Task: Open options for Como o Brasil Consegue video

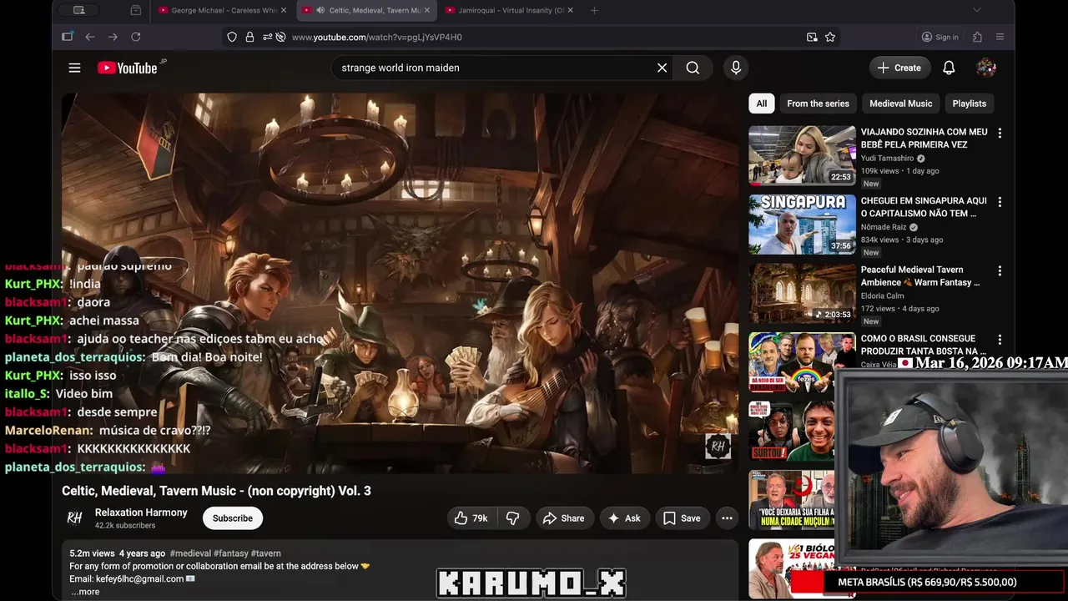Action: (x=1000, y=340)
